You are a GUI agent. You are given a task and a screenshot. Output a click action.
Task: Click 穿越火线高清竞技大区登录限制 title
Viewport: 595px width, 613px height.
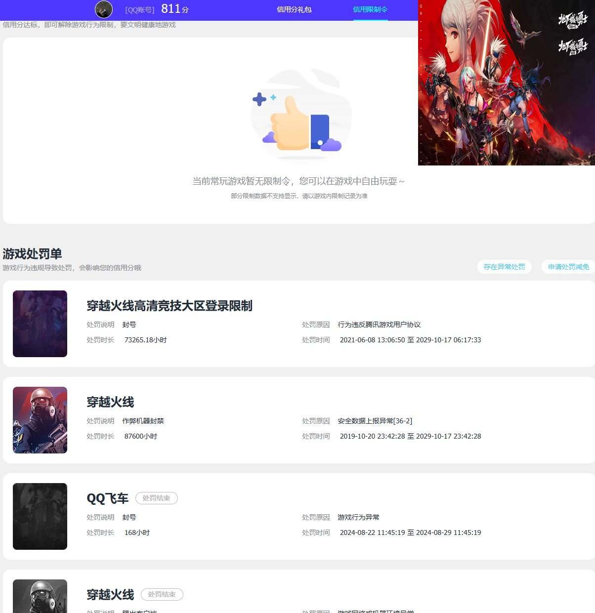pos(170,306)
